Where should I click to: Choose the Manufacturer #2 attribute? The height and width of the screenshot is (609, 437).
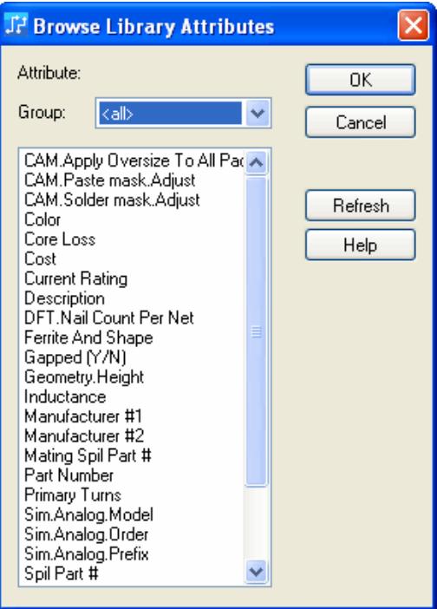point(84,435)
